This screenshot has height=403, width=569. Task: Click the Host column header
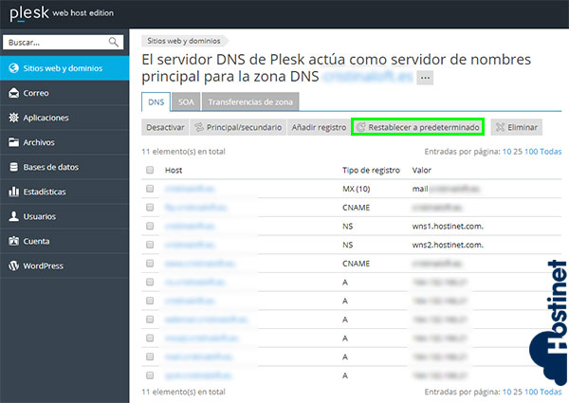coord(174,170)
